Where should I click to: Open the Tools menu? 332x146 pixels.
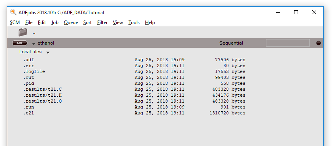134,22
